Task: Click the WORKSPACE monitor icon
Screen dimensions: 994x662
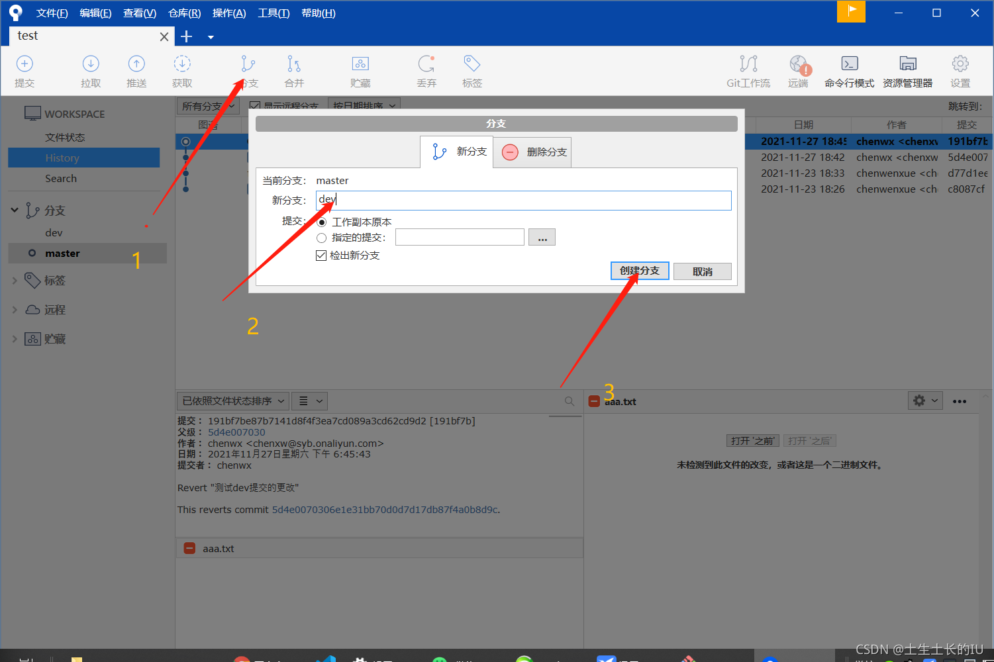Action: tap(32, 113)
